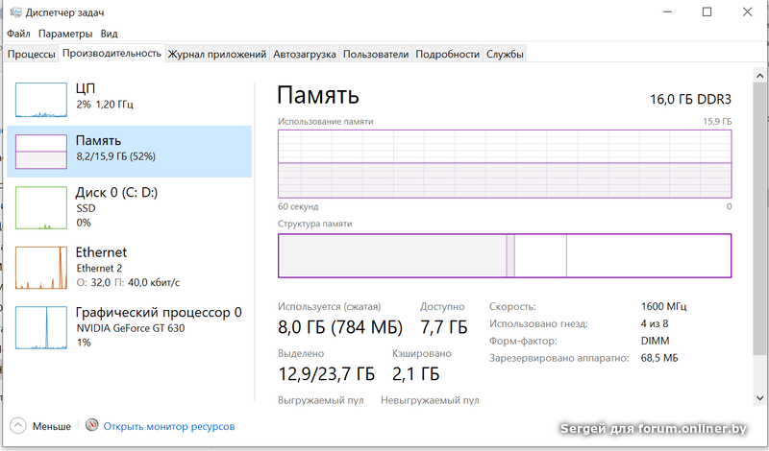Click the Память heading title
Screen dimensions: 769x451
318,95
